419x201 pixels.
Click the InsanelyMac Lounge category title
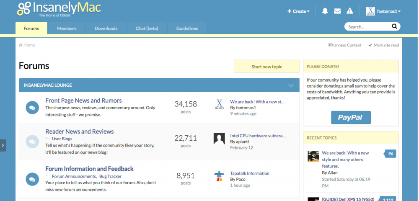pyautogui.click(x=48, y=85)
